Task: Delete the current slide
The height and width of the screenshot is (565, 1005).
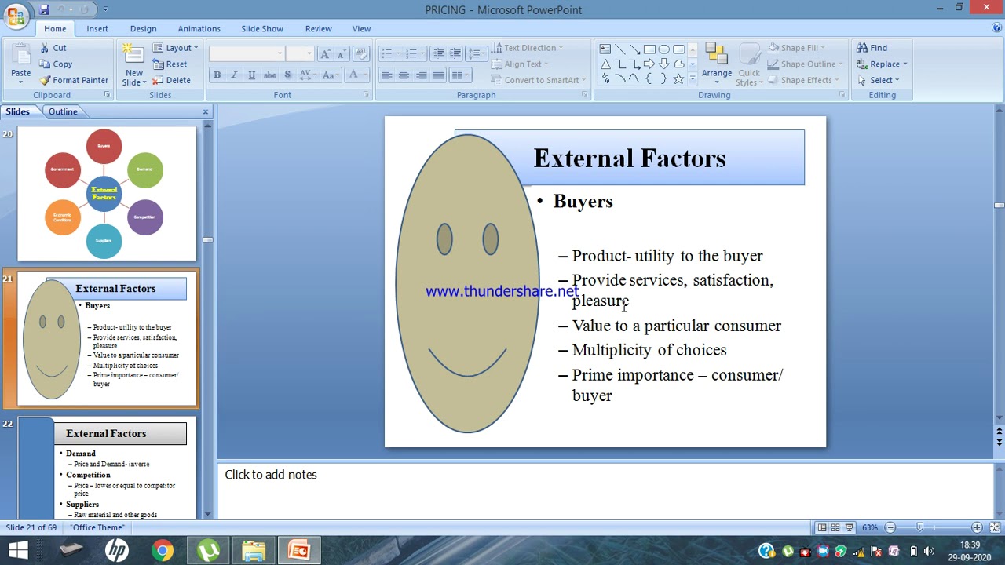Action: click(171, 80)
